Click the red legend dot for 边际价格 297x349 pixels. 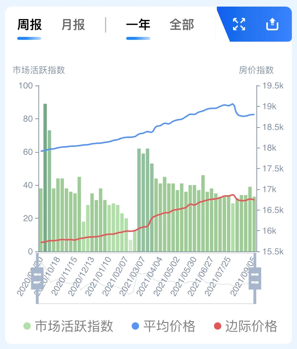(x=217, y=326)
